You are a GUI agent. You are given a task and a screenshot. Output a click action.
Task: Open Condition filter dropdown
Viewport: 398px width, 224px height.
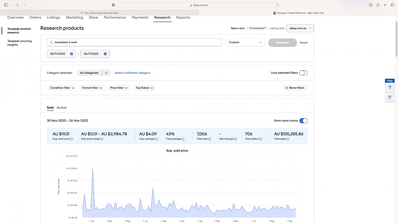click(x=62, y=88)
